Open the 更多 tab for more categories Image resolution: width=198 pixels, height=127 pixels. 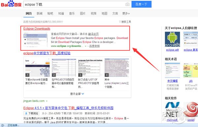pos(126,13)
